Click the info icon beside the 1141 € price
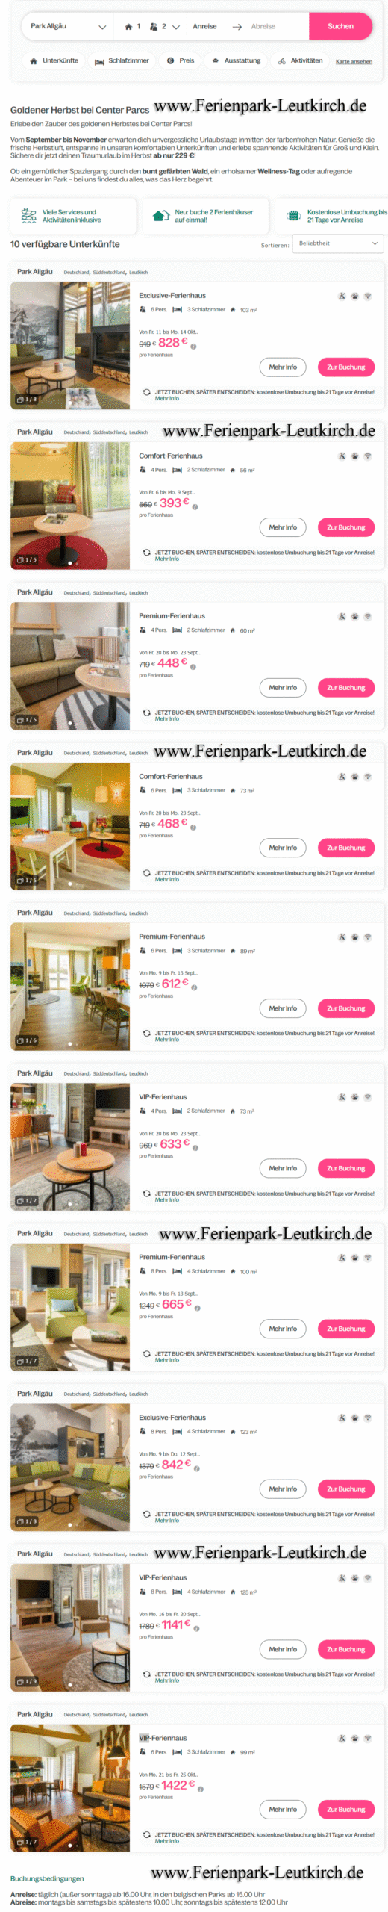The width and height of the screenshot is (388, 1912). tap(196, 1628)
